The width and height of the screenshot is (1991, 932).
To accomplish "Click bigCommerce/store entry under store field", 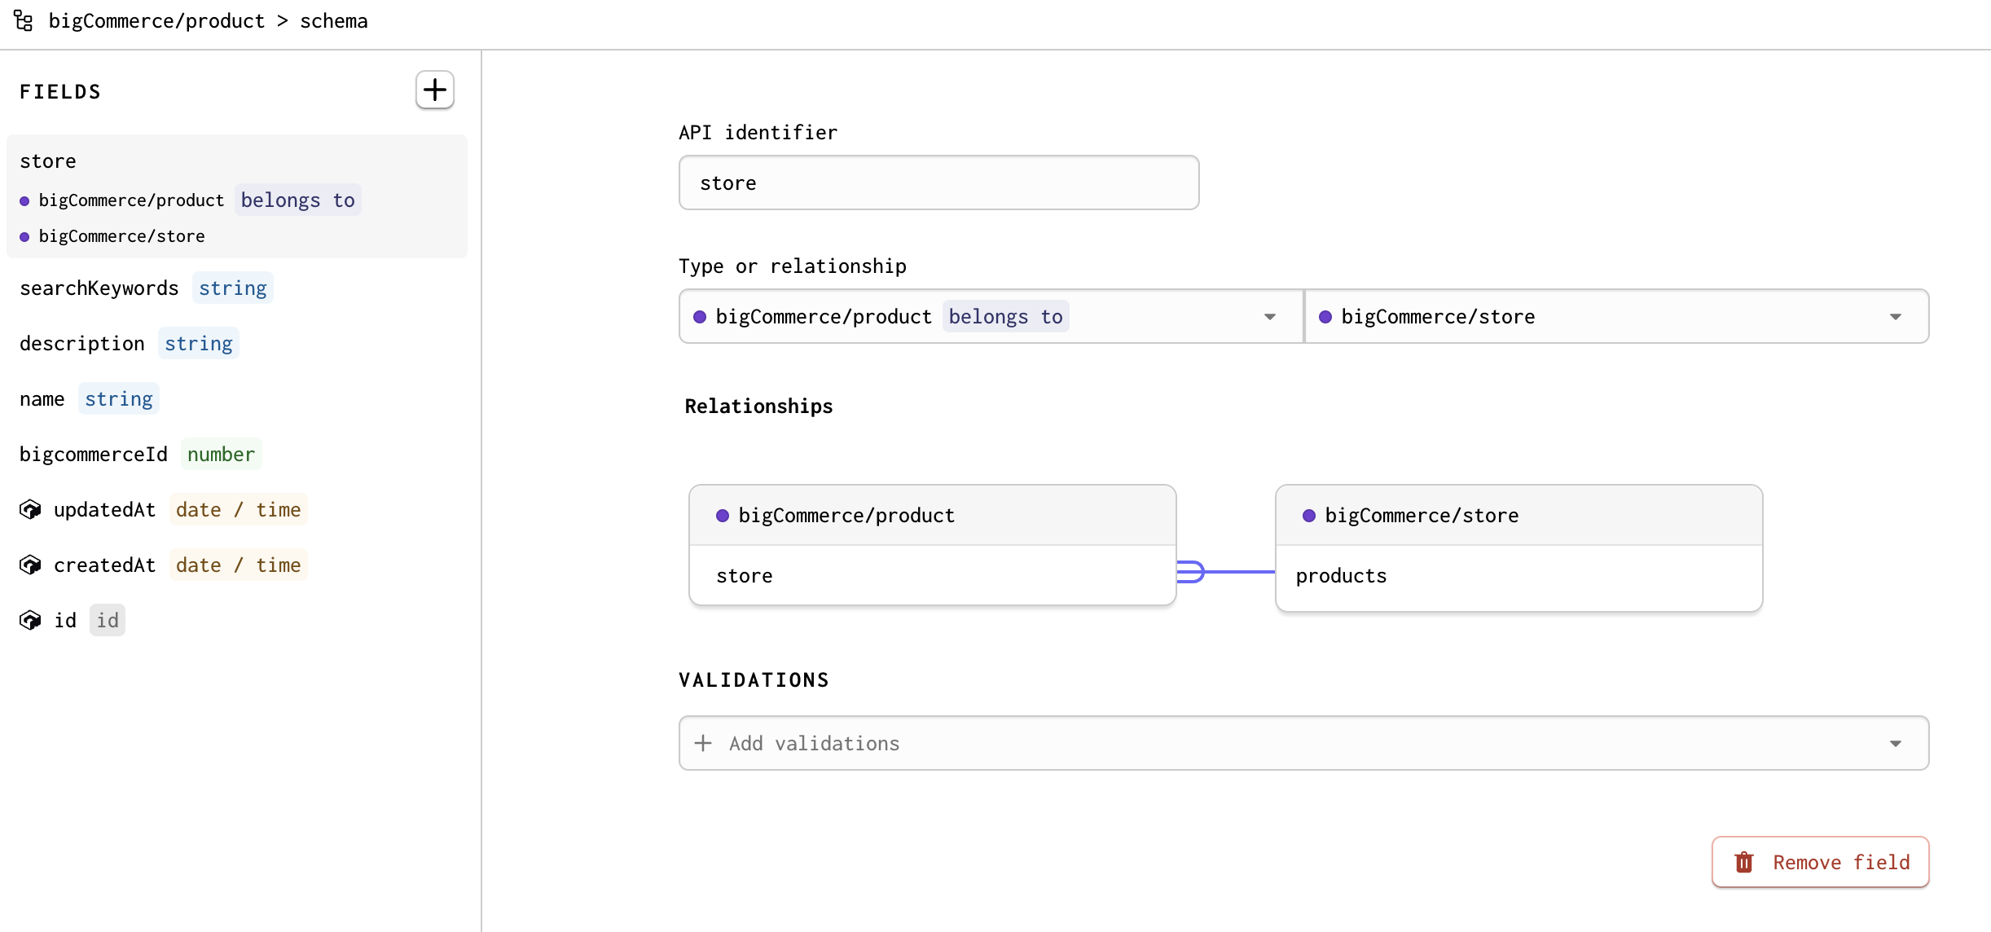I will (121, 235).
